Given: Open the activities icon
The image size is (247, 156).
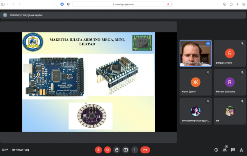Looking at the screenshot, I should [x=241, y=150].
